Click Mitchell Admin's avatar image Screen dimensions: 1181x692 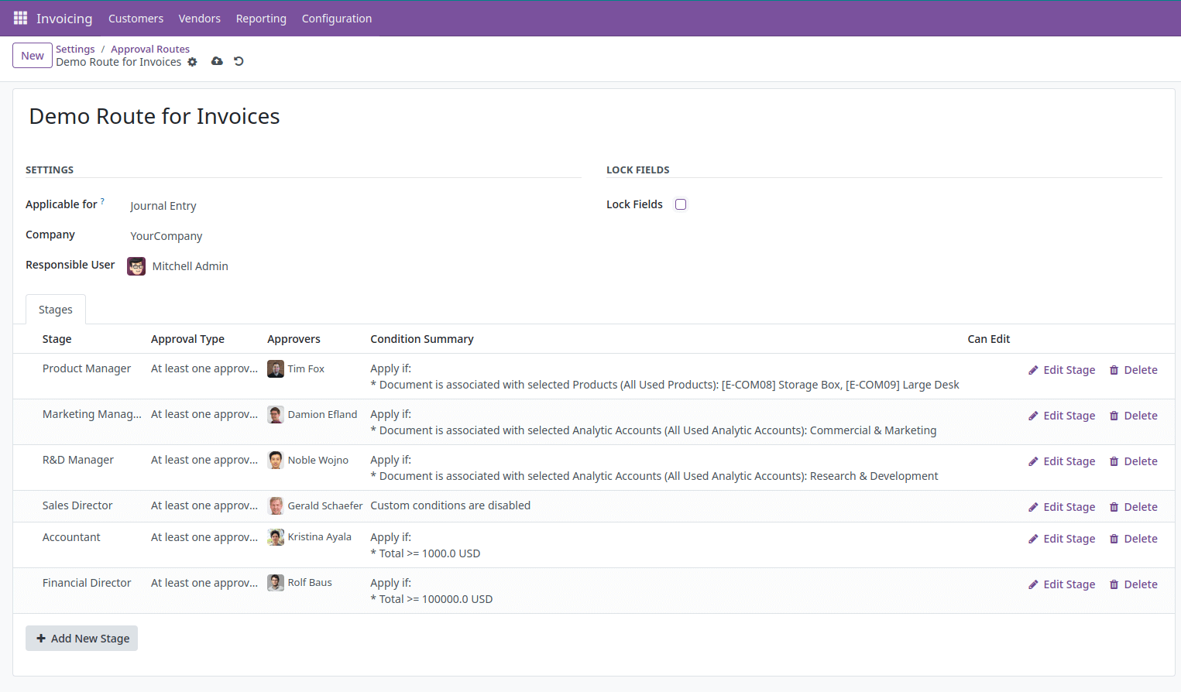pos(136,265)
